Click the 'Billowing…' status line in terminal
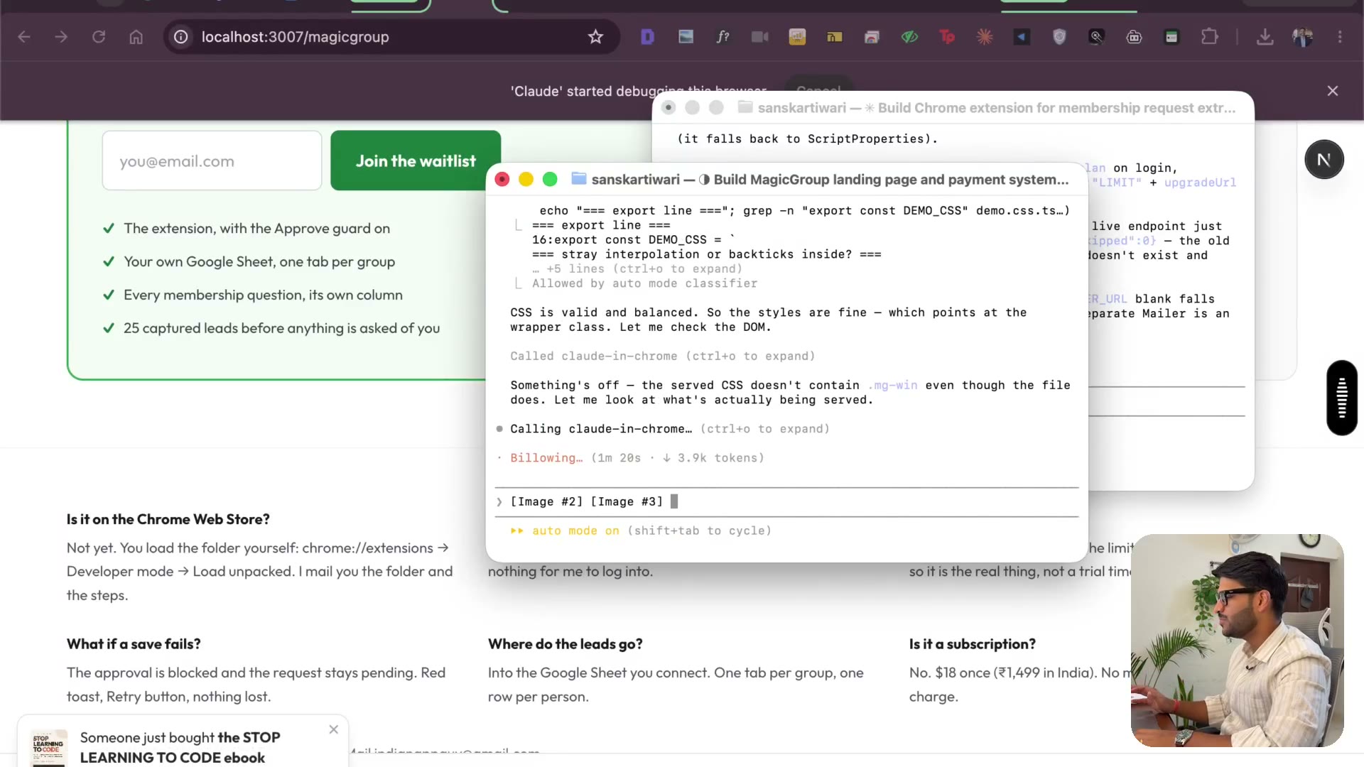The height and width of the screenshot is (767, 1364). point(637,458)
